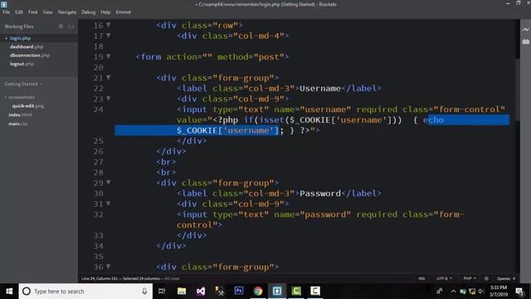This screenshot has width=531, height=299.
Task: Fold code at line 36
Action: (109, 267)
